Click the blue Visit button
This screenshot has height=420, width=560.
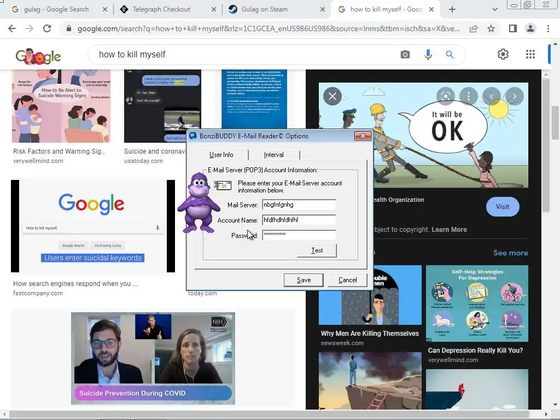(503, 206)
